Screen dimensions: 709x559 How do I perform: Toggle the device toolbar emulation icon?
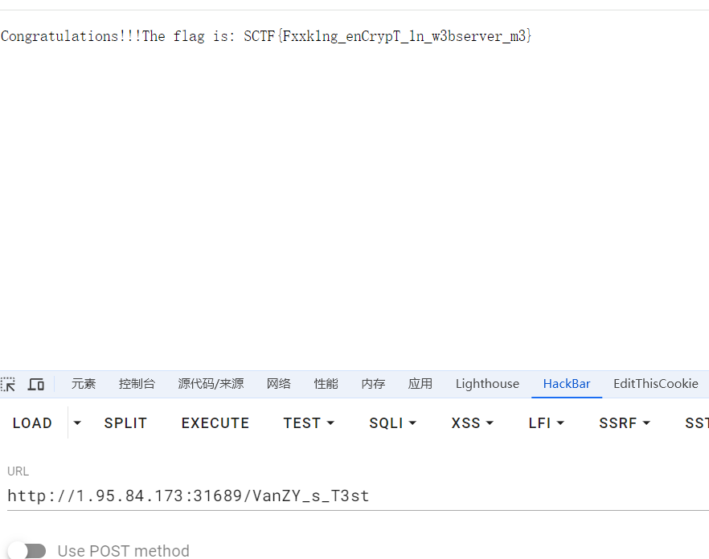point(36,384)
